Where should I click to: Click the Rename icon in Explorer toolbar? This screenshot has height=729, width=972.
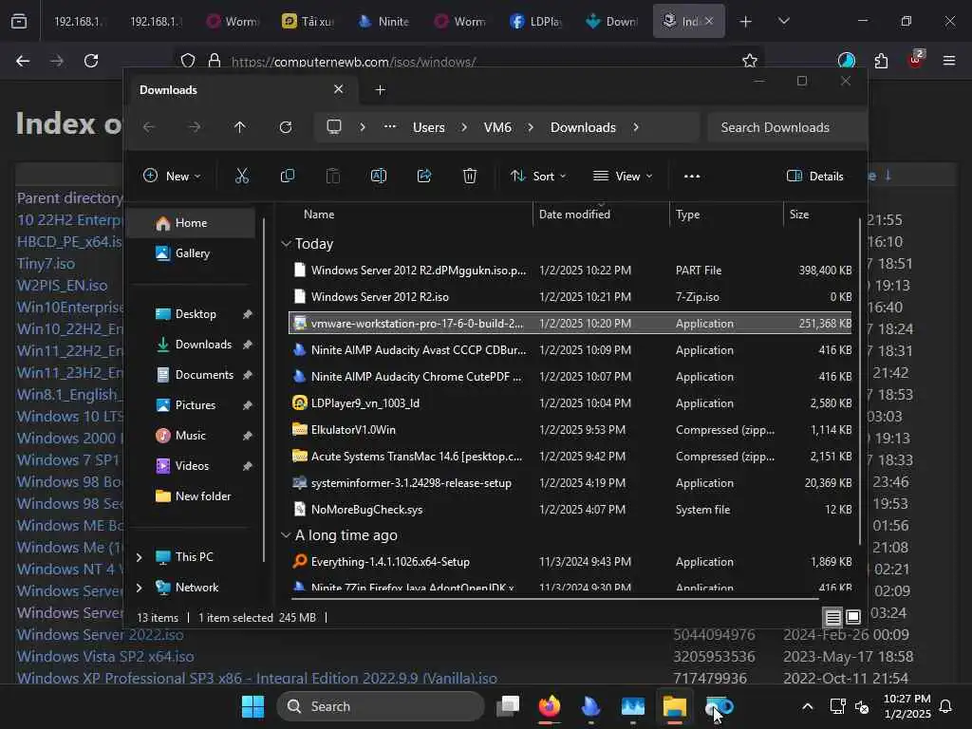tap(378, 176)
